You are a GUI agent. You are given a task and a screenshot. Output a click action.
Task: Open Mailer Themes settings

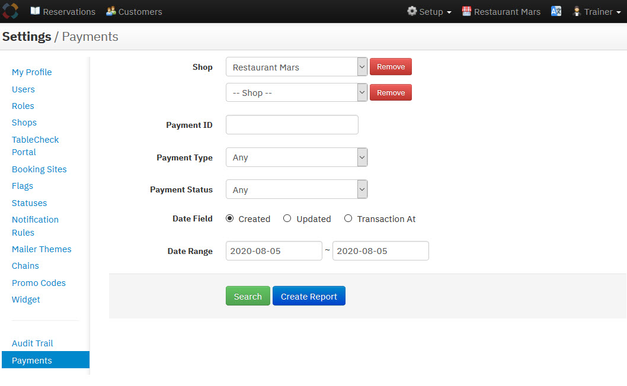pos(41,249)
